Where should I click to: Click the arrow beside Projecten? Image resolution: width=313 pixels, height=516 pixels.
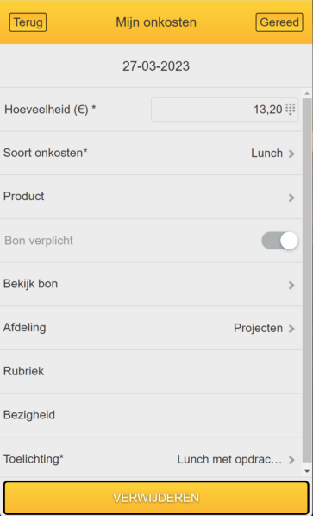coord(291,329)
